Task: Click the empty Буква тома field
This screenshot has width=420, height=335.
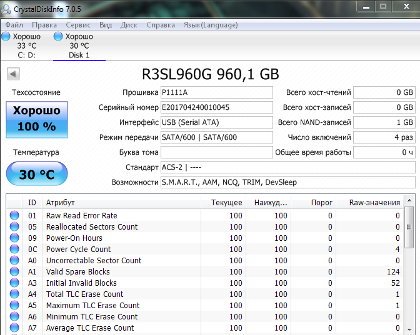Action: coord(217,152)
